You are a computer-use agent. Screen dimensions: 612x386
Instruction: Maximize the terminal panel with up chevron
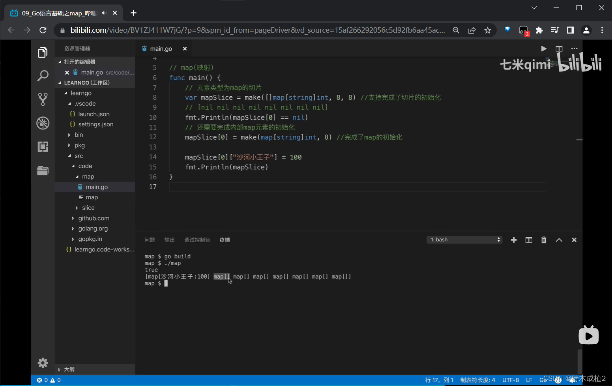coord(559,240)
